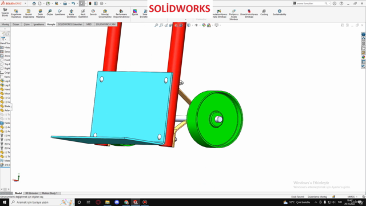The width and height of the screenshot is (366, 206).
Task: Switch to the İşaretleme tab
Action: pyautogui.click(x=38, y=24)
